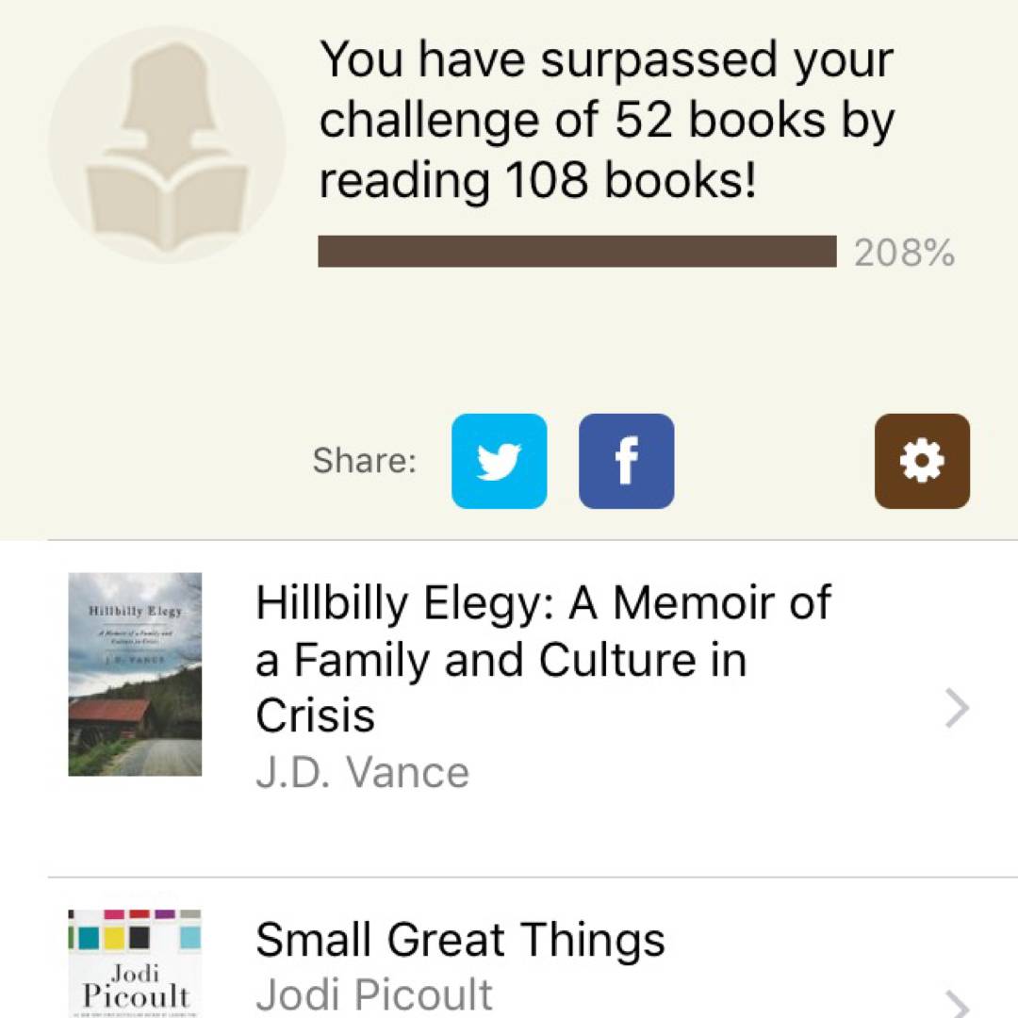Image resolution: width=1018 pixels, height=1018 pixels.
Task: Open Hillbilly Elegy book cover
Action: tap(135, 674)
